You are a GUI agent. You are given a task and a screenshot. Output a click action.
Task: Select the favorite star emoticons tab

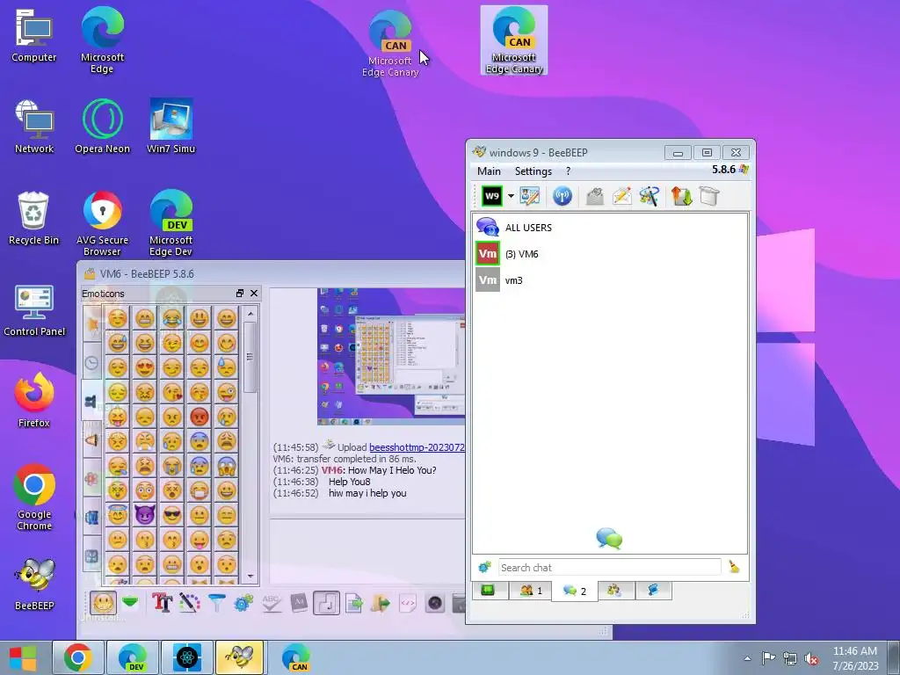pyautogui.click(x=91, y=324)
